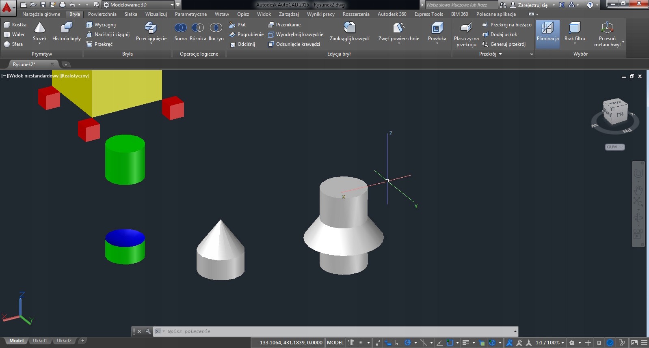Click the Iloczyn intersect operation icon
This screenshot has width=649, height=348.
(x=216, y=28)
